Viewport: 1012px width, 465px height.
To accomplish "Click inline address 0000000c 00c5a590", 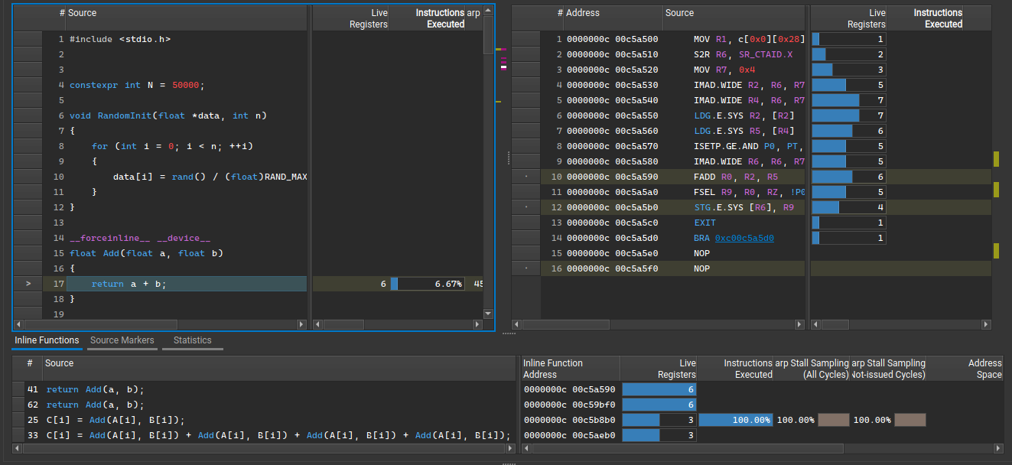I will click(x=569, y=389).
